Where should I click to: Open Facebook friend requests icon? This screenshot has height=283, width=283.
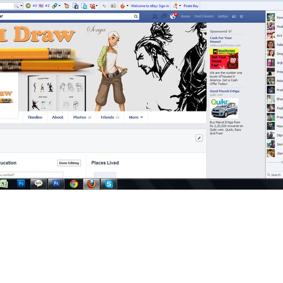tap(155, 16)
